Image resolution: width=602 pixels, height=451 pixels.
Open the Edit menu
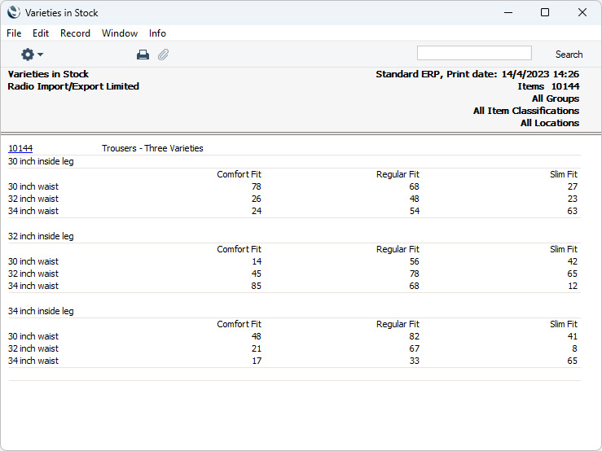tap(41, 33)
